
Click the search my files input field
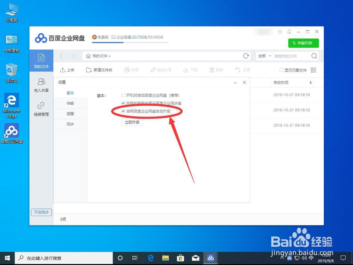(x=292, y=56)
